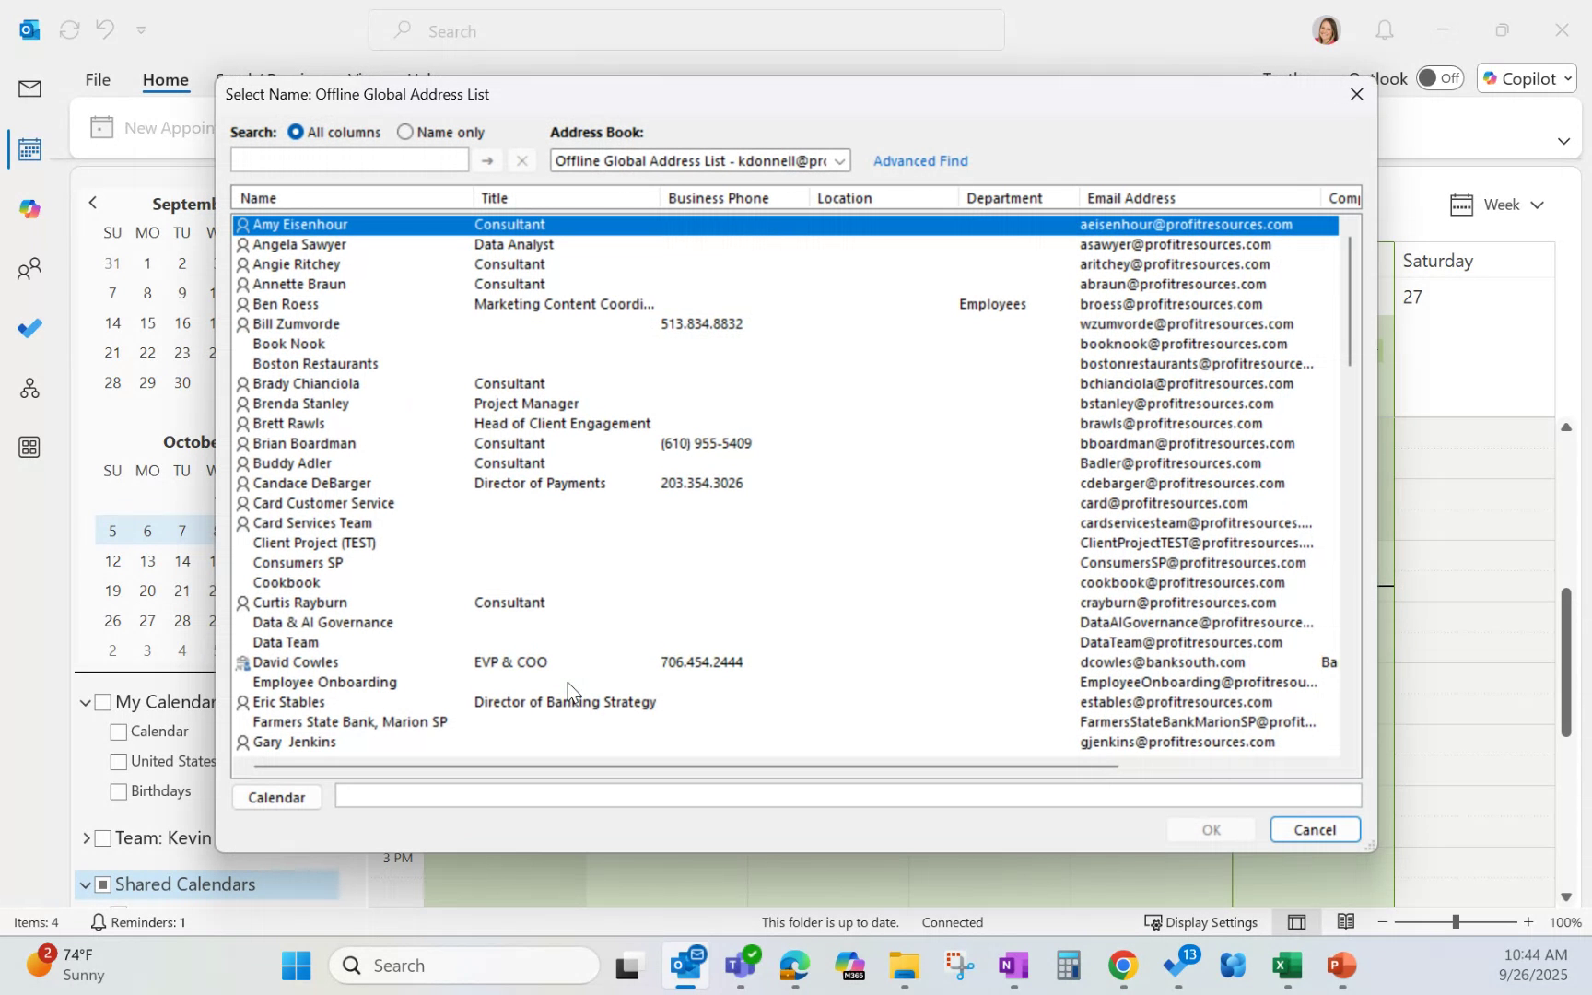Open the File menu

tap(98, 79)
